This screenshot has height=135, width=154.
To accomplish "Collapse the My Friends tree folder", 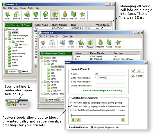I will click(42, 61).
